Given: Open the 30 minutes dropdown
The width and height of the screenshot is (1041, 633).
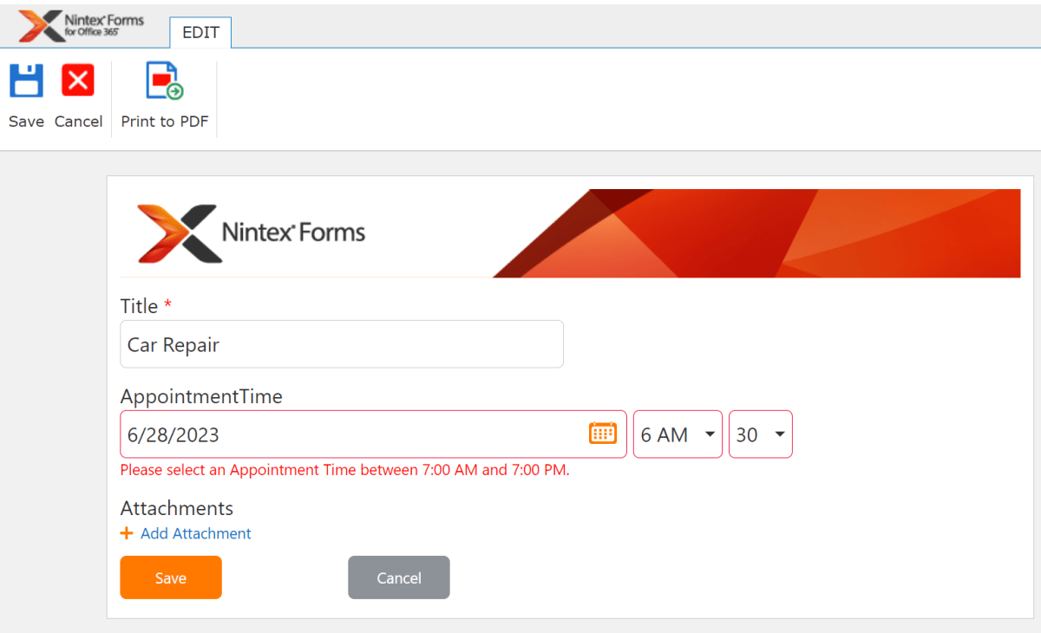Looking at the screenshot, I should (x=760, y=434).
